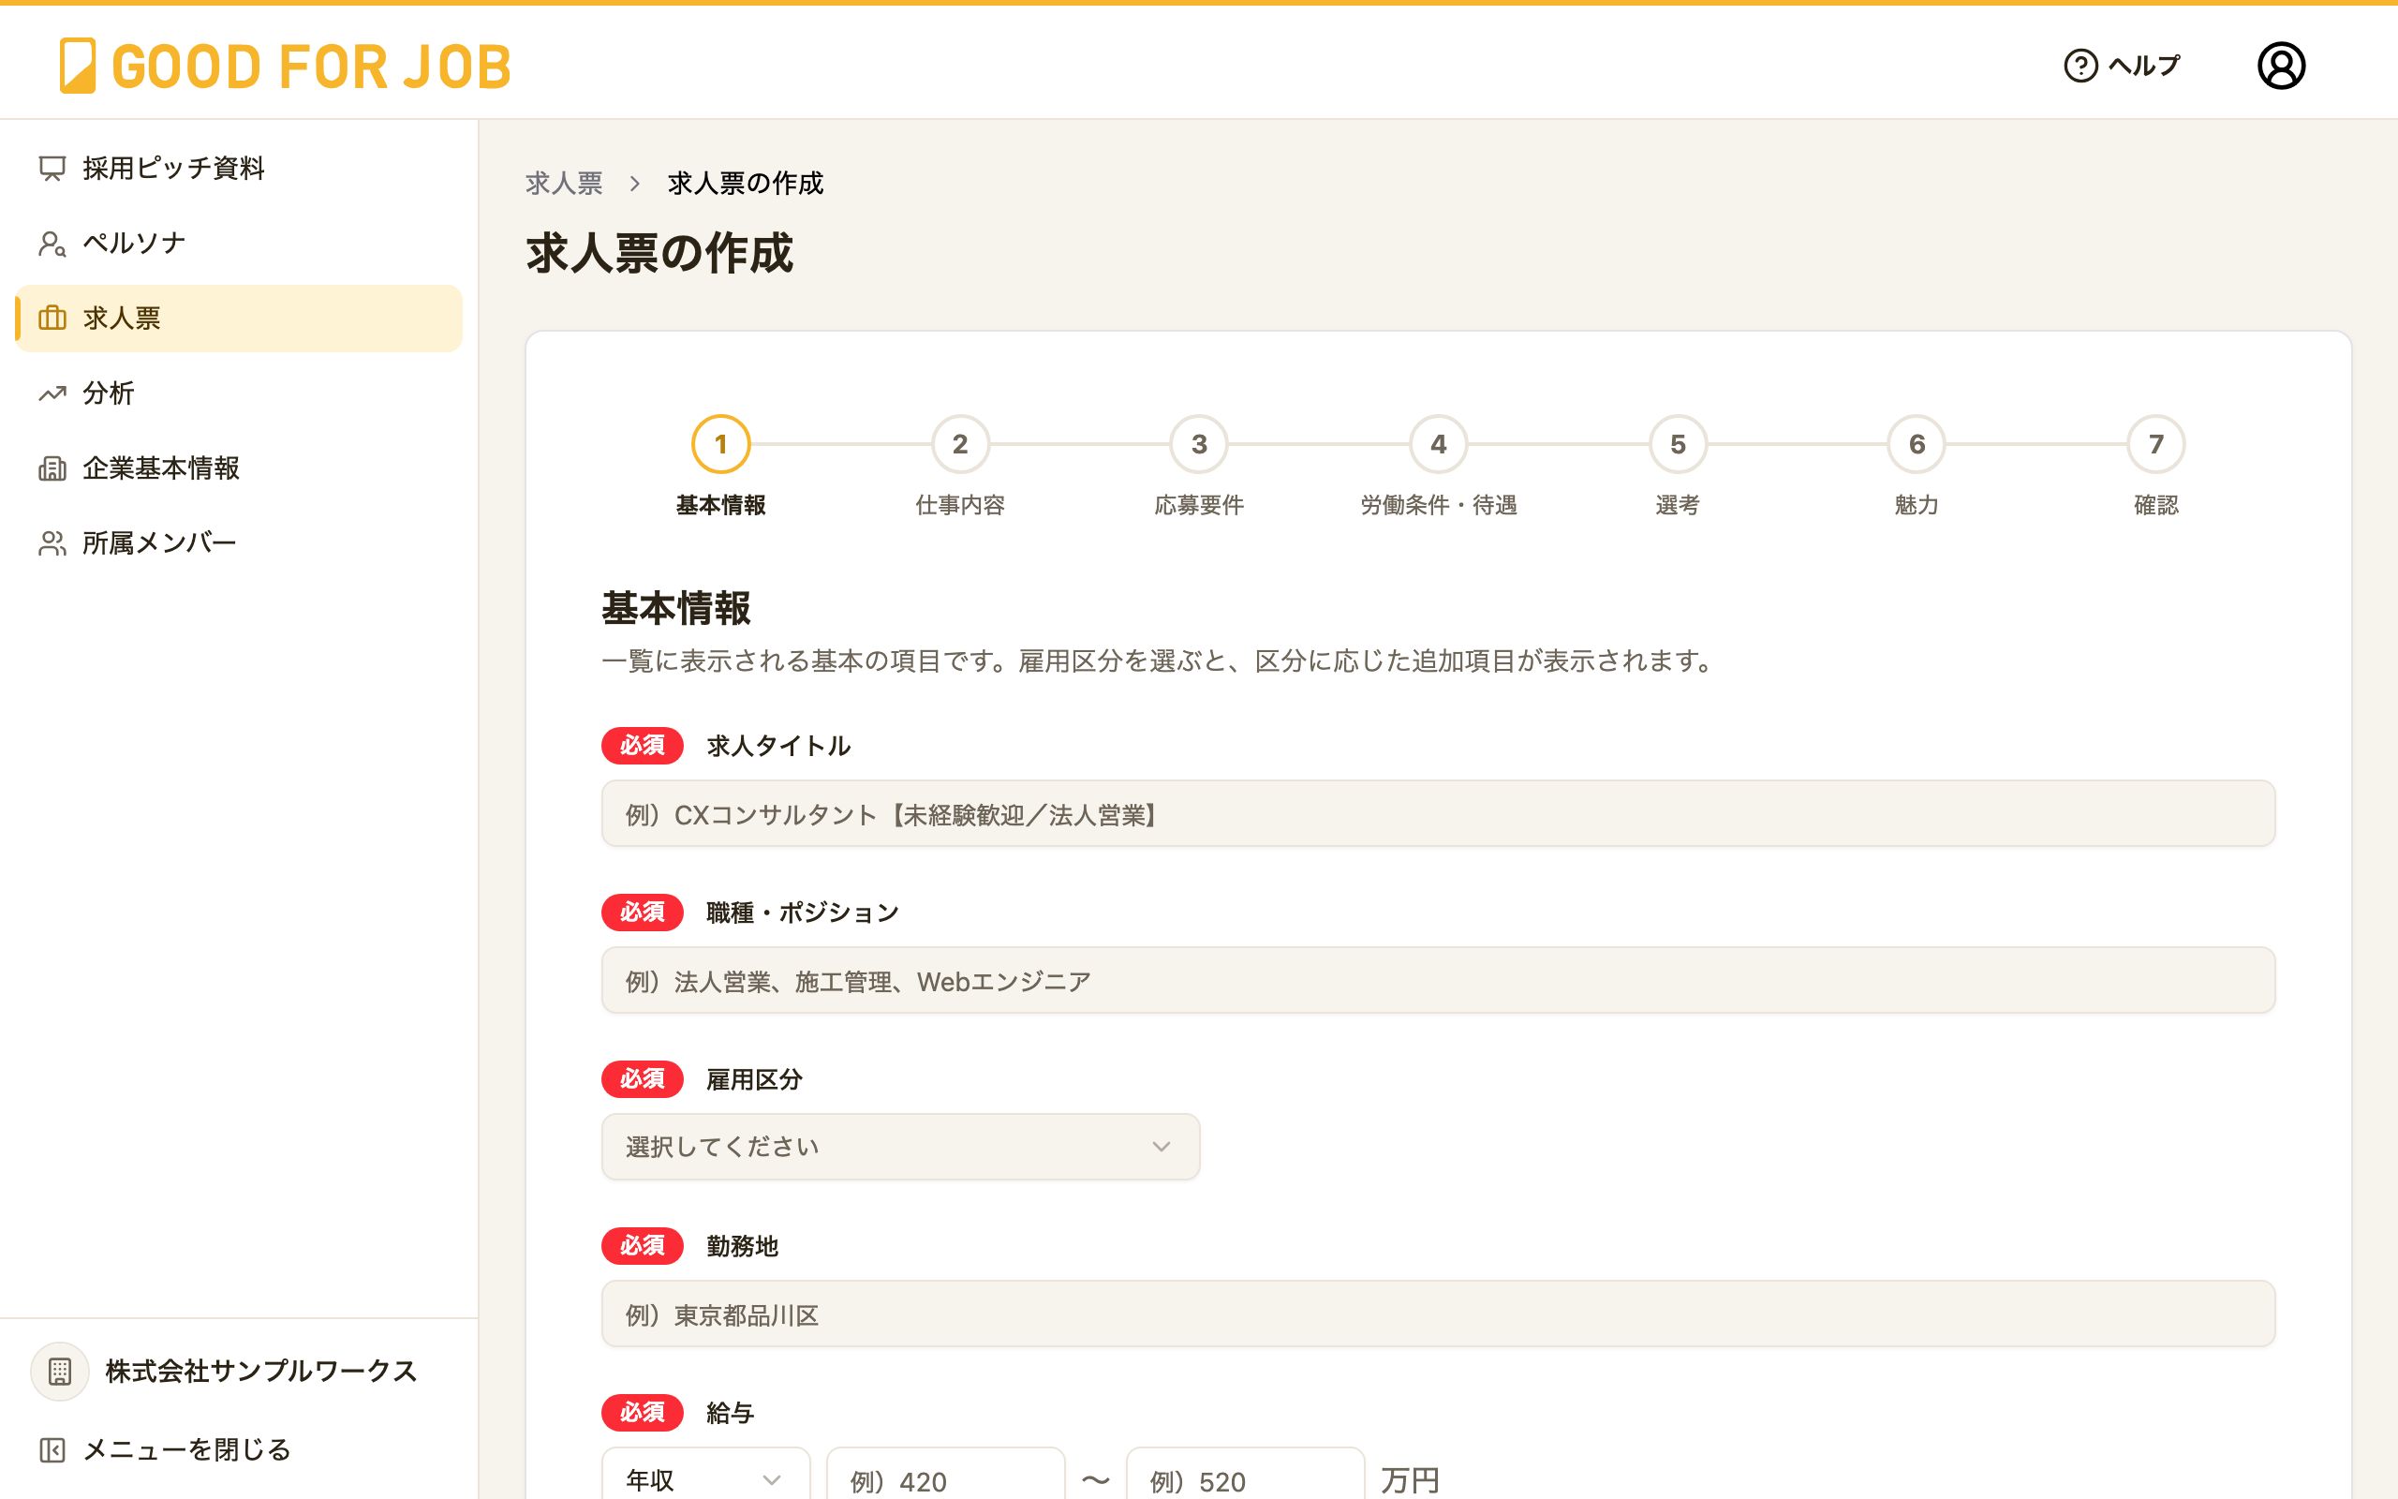2398x1499 pixels.
Task: Open 採用ピッチ資料 in the sidebar
Action: click(239, 169)
